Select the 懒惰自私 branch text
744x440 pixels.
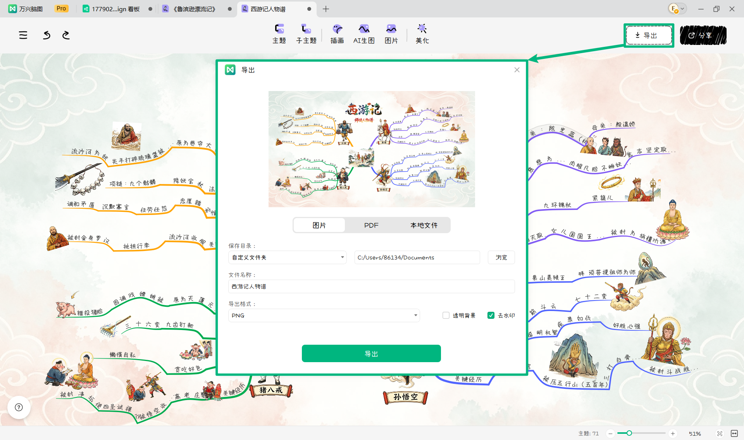click(122, 354)
